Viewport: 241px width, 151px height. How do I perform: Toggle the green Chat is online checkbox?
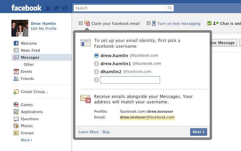click(209, 23)
